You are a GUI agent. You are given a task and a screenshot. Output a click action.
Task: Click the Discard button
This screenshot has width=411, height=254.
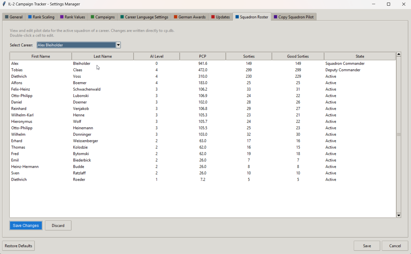tap(58, 225)
